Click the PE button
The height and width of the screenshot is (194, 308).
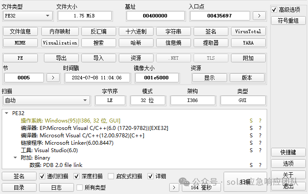tap(20, 58)
